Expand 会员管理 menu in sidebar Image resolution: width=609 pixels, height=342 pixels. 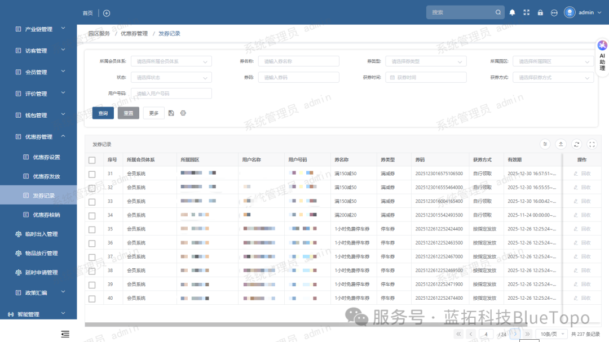tap(39, 72)
